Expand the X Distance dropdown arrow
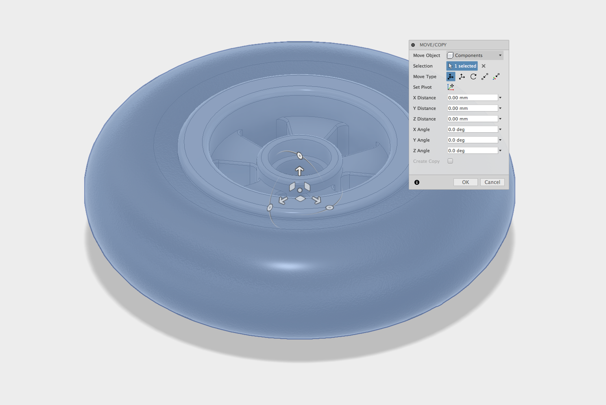The height and width of the screenshot is (405, 606). [x=500, y=98]
